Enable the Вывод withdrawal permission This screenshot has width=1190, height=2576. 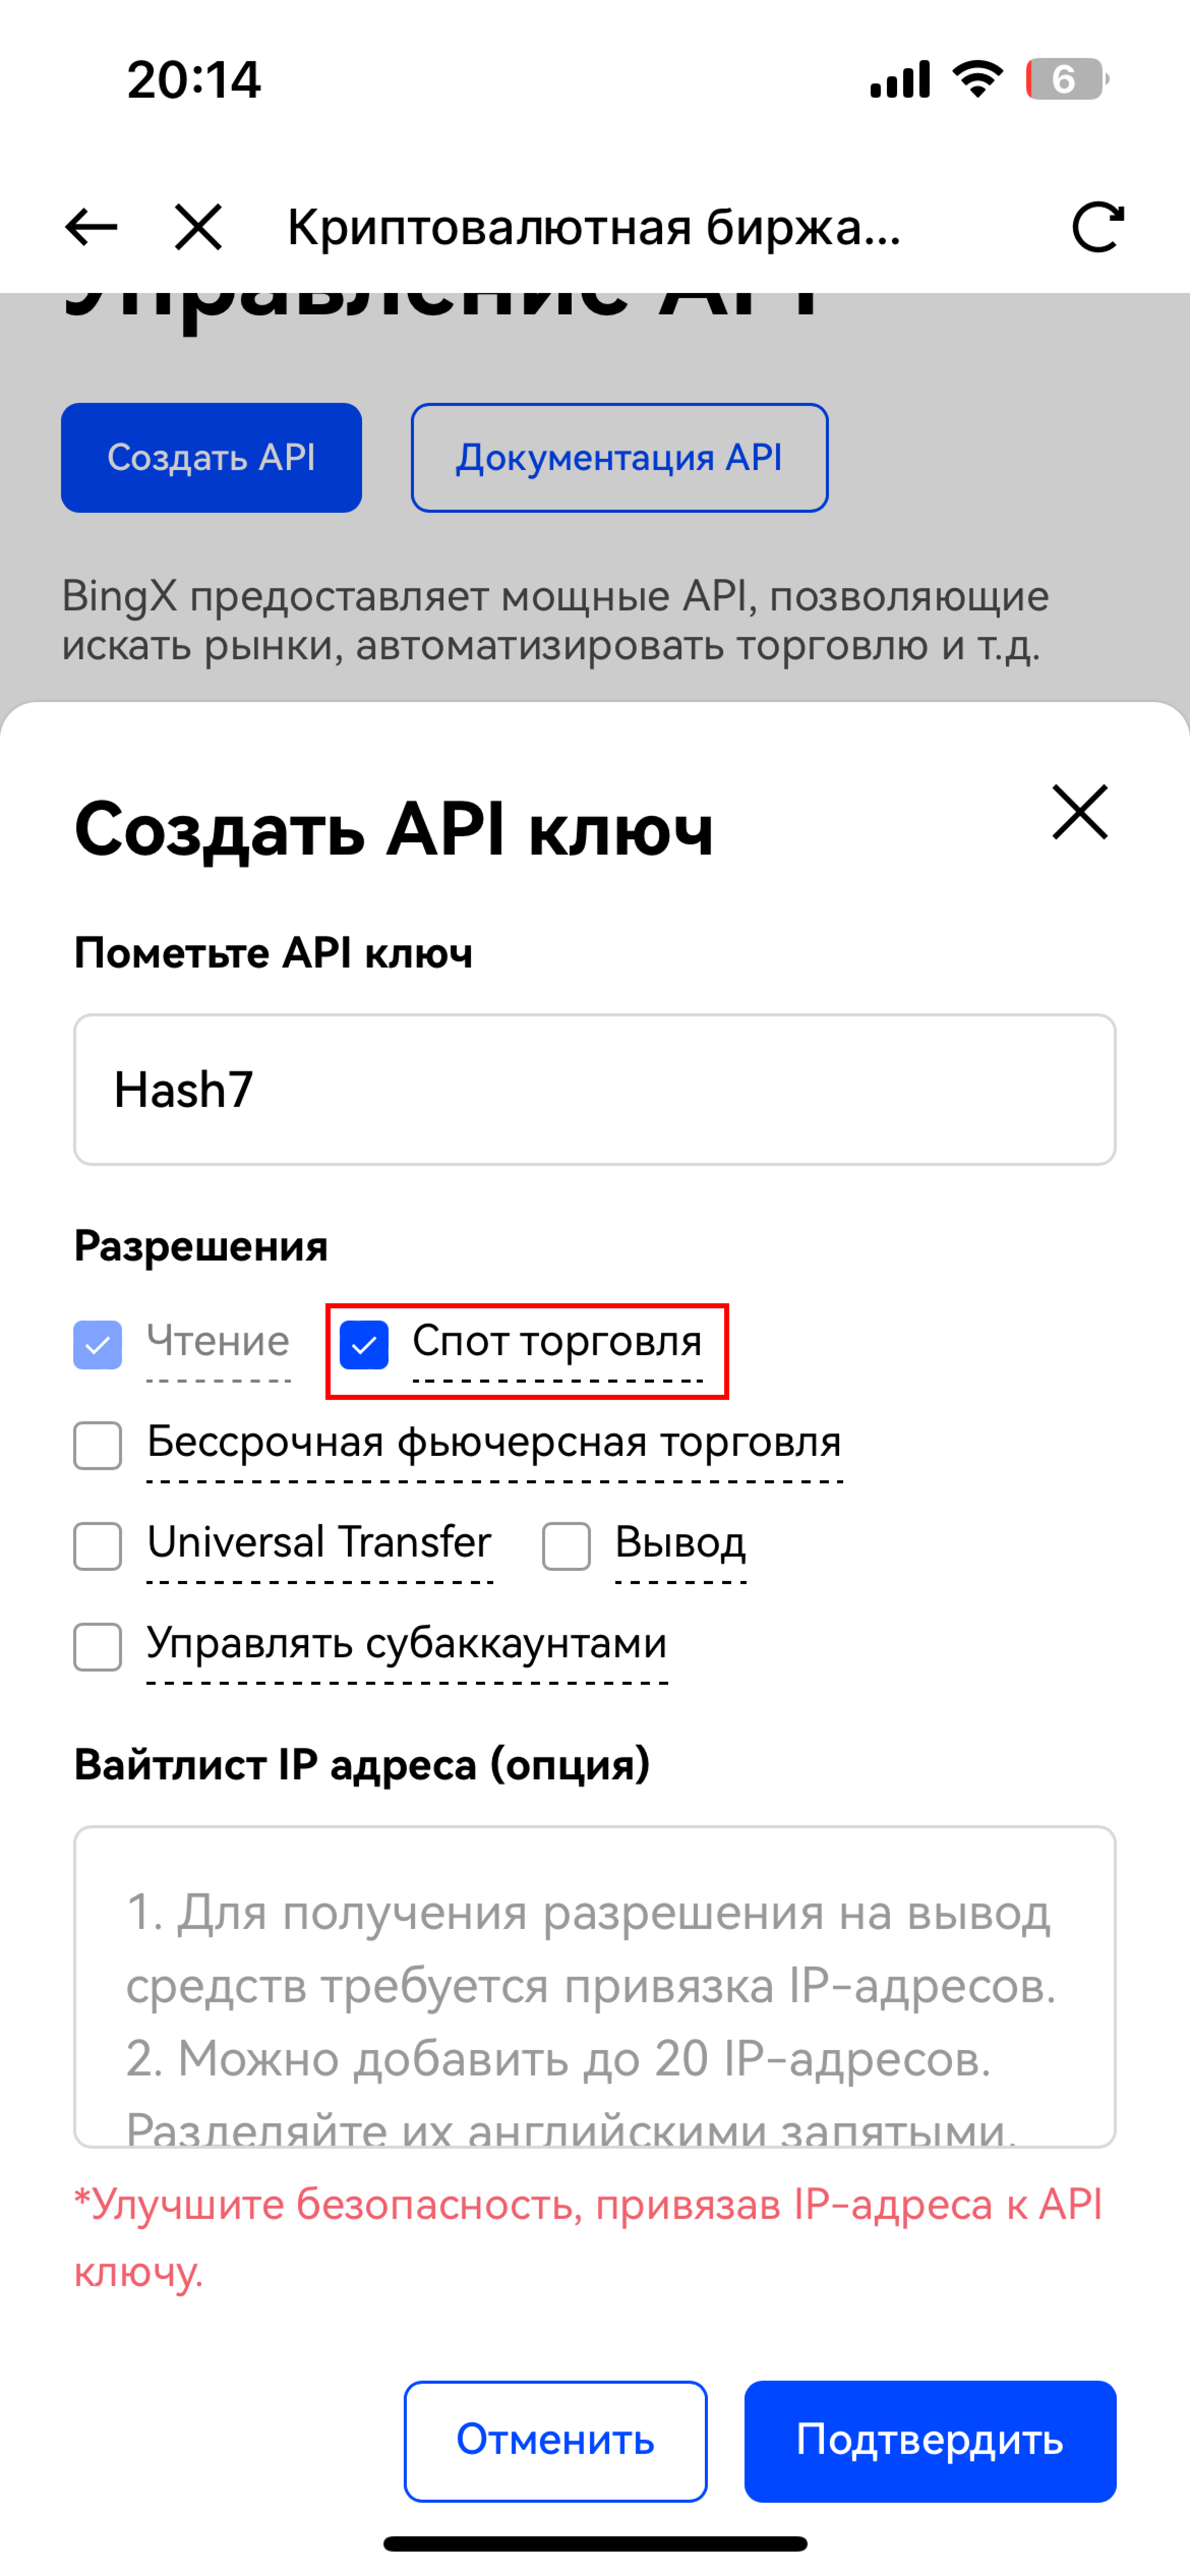pos(566,1546)
